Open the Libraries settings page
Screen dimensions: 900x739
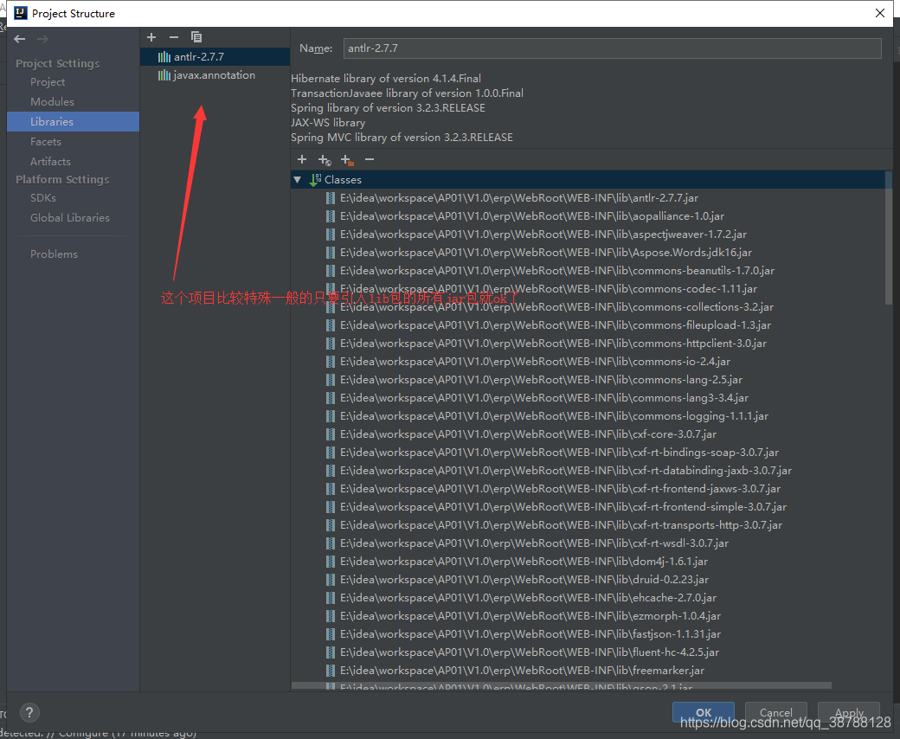click(73, 122)
